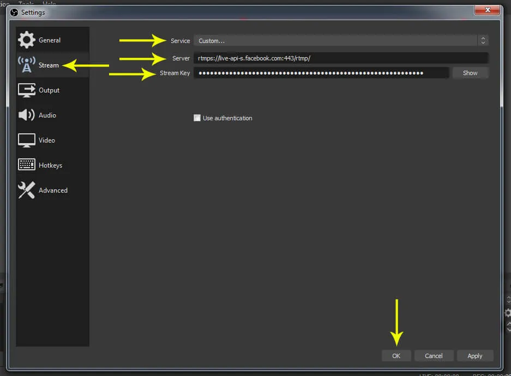This screenshot has height=376, width=511.
Task: Click the Stream Key password field
Action: (321, 73)
